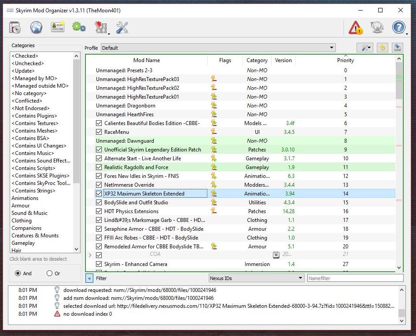Click the flag icon on Remodeled Armor row
416x336 pixels.
pos(214,246)
